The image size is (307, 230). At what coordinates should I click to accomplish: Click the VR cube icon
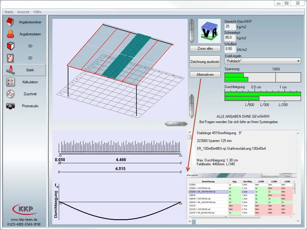pyautogui.click(x=209, y=31)
